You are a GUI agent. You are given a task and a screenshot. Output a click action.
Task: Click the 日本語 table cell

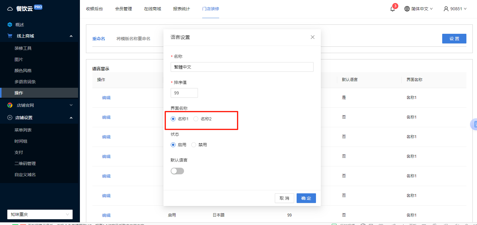point(219,215)
